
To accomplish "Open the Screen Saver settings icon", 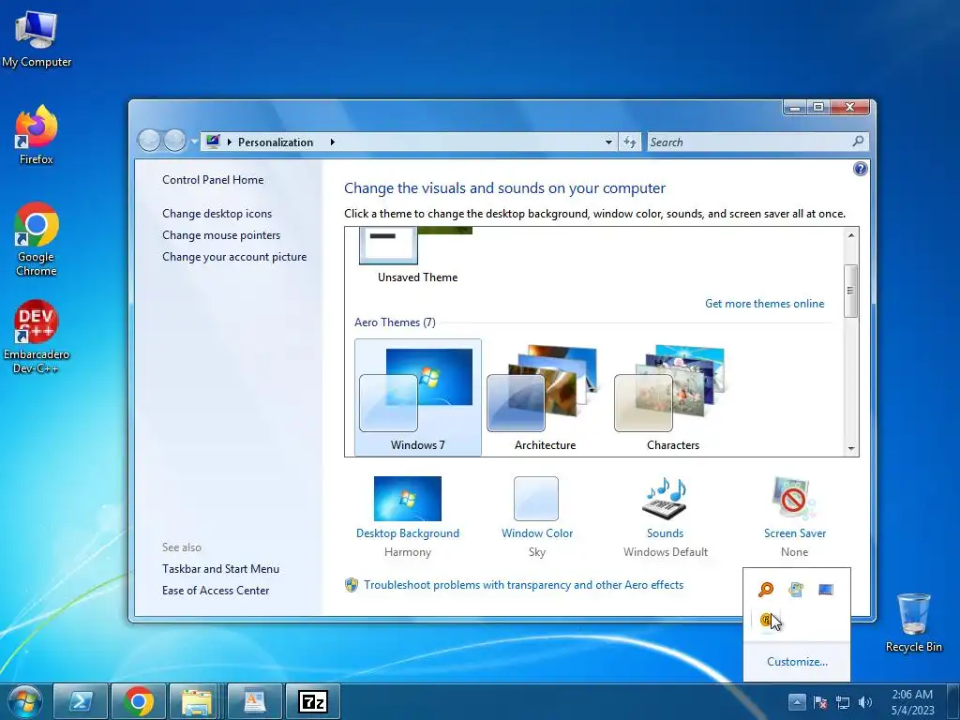I will [x=794, y=499].
